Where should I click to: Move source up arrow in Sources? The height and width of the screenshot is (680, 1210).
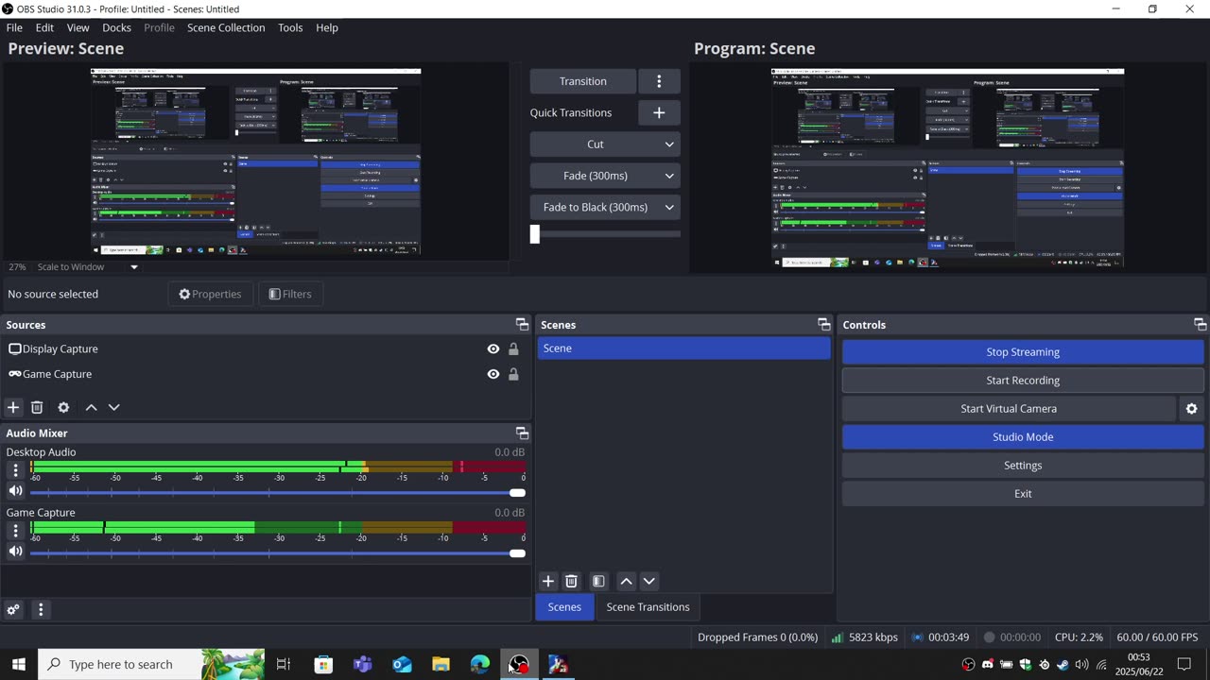click(x=91, y=407)
